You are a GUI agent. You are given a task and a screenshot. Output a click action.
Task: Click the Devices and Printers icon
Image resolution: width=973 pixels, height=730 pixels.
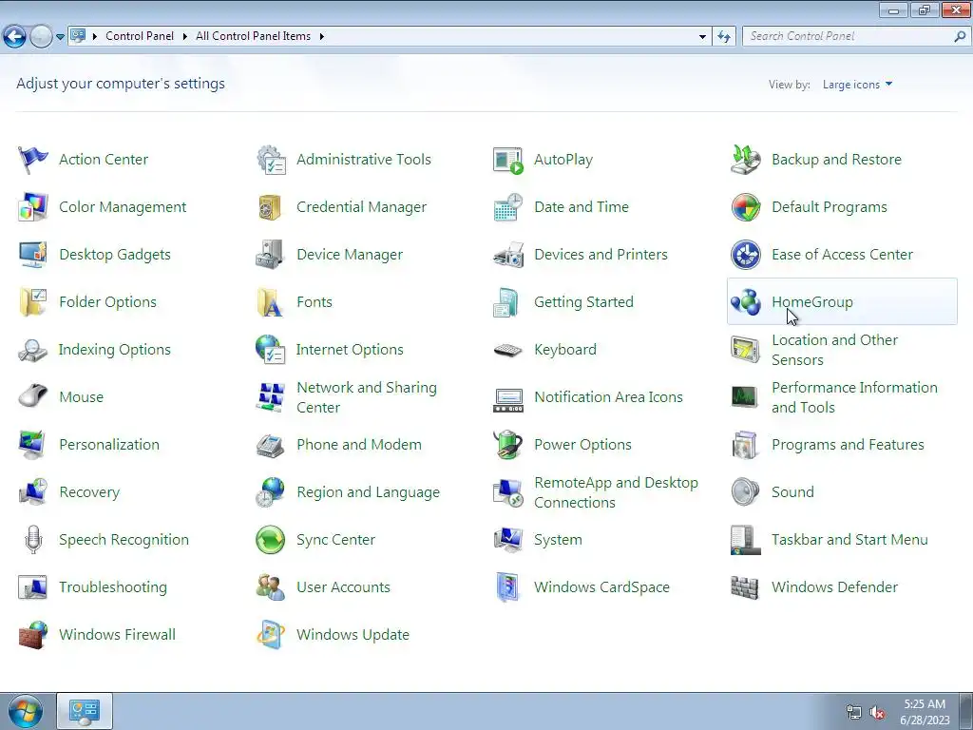point(508,255)
